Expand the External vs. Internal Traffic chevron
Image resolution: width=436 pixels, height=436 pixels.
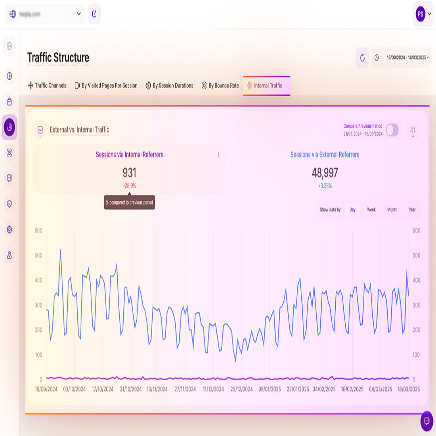pyautogui.click(x=40, y=136)
